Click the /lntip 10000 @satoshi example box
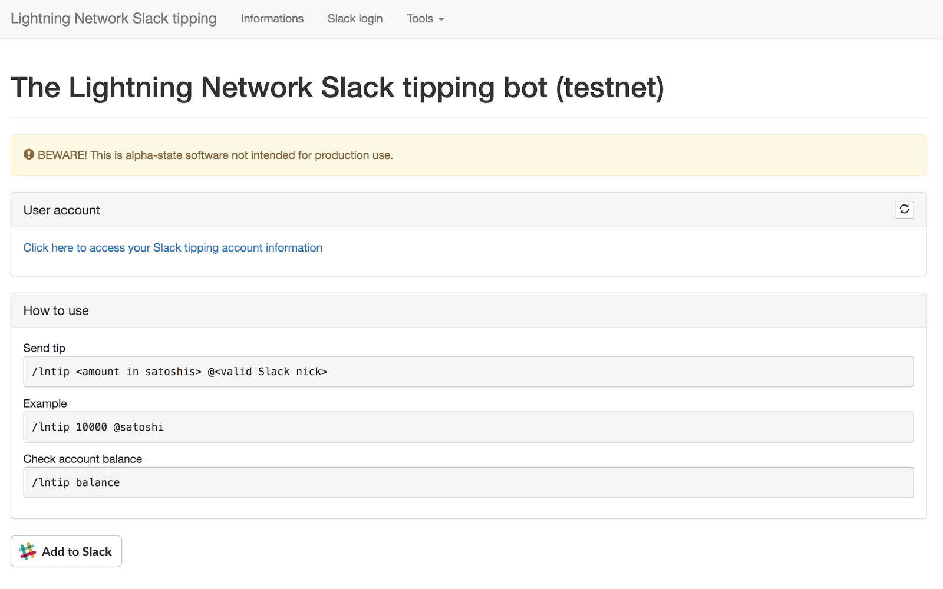The height and width of the screenshot is (589, 943). pos(468,426)
